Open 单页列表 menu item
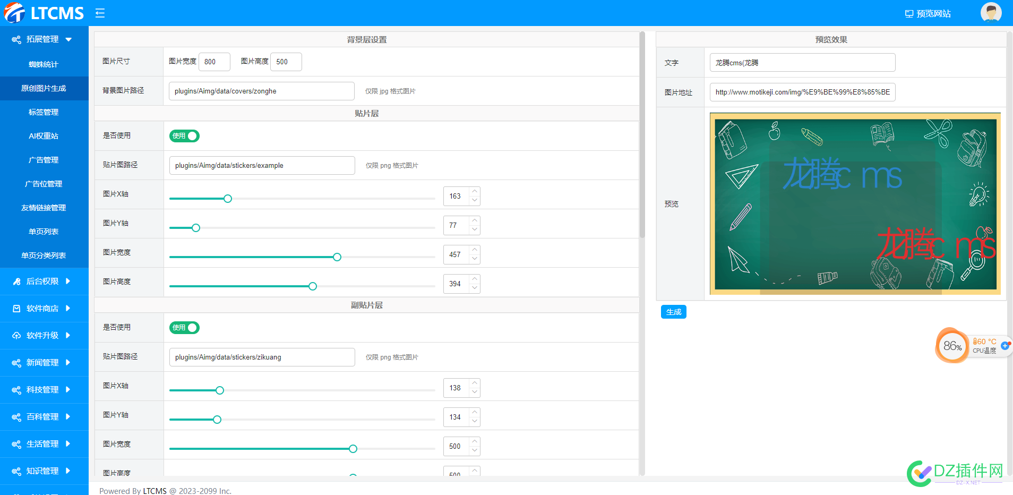This screenshot has height=495, width=1013. coord(44,232)
